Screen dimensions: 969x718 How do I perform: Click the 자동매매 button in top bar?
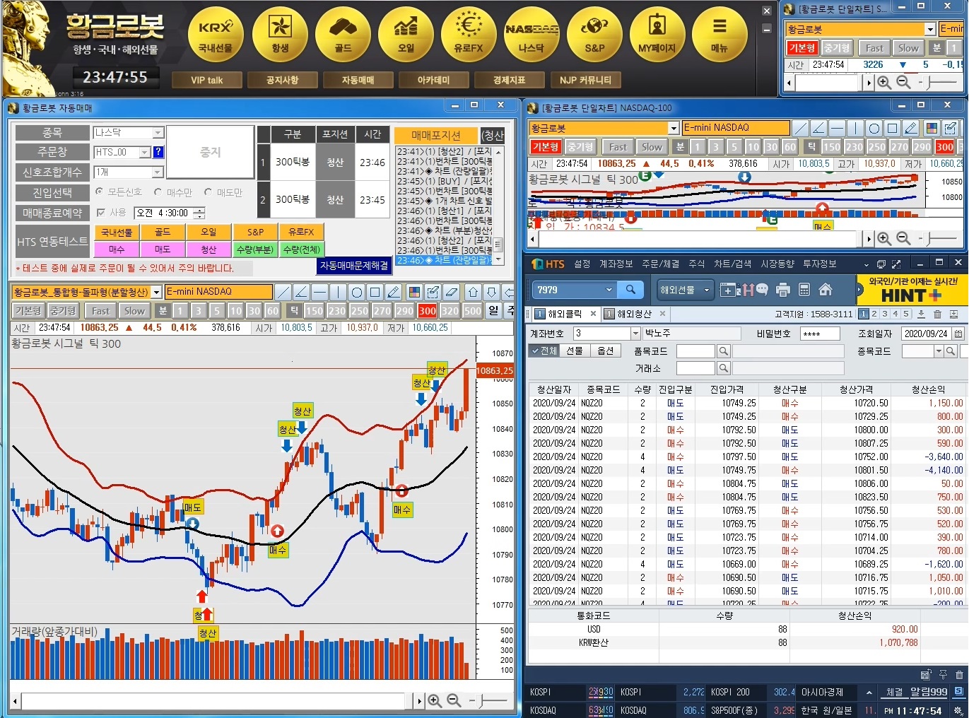tap(358, 80)
